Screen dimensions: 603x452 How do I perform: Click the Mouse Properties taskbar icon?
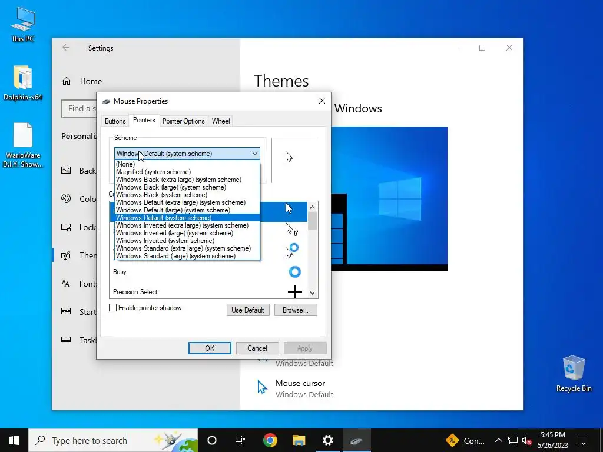[x=356, y=440]
